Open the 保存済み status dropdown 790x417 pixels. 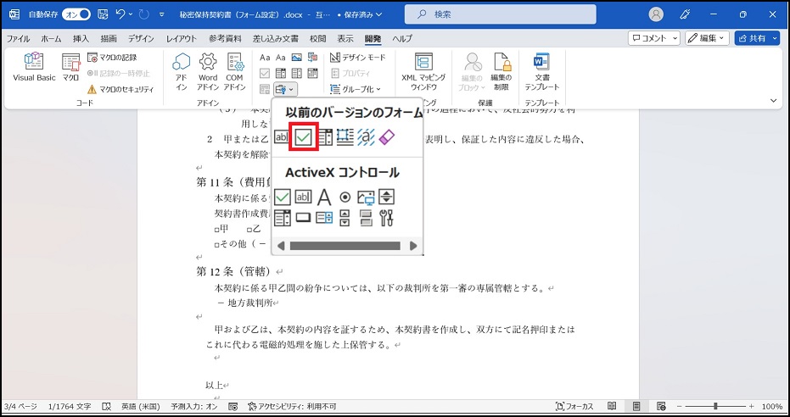click(362, 14)
